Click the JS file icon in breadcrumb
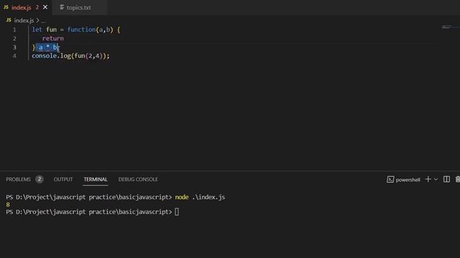 click(x=9, y=20)
